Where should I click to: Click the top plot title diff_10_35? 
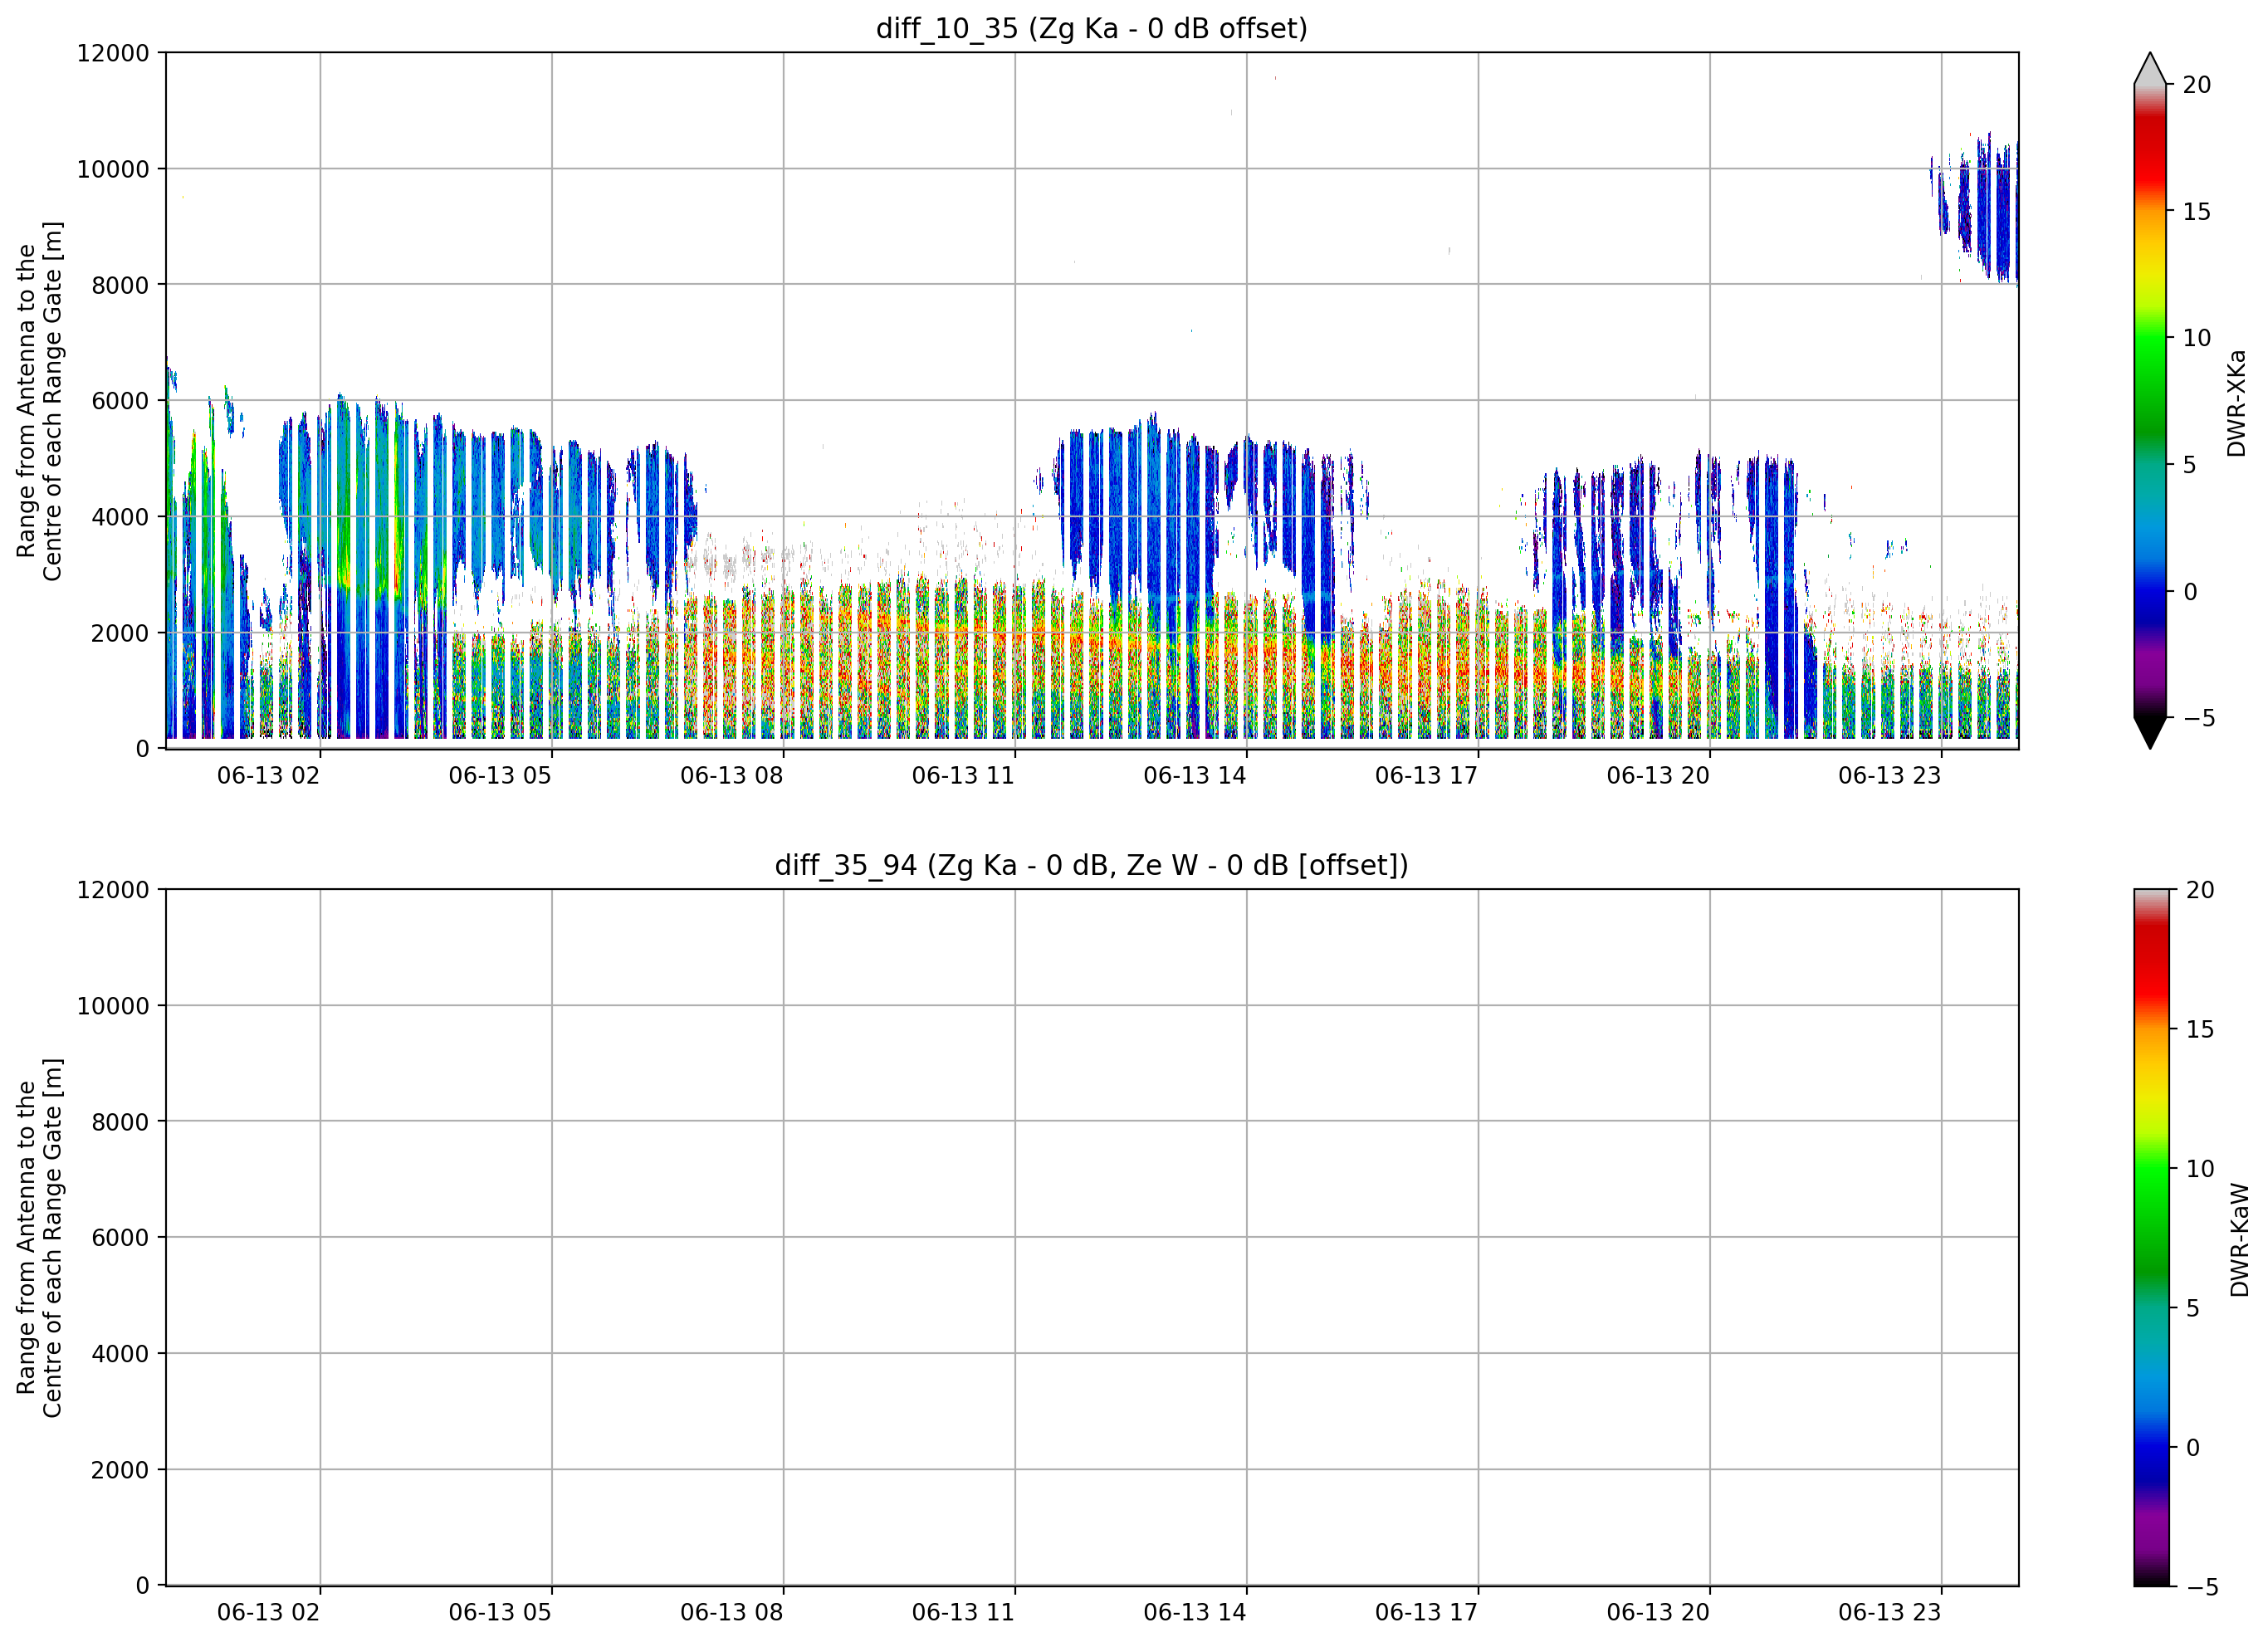(1091, 28)
